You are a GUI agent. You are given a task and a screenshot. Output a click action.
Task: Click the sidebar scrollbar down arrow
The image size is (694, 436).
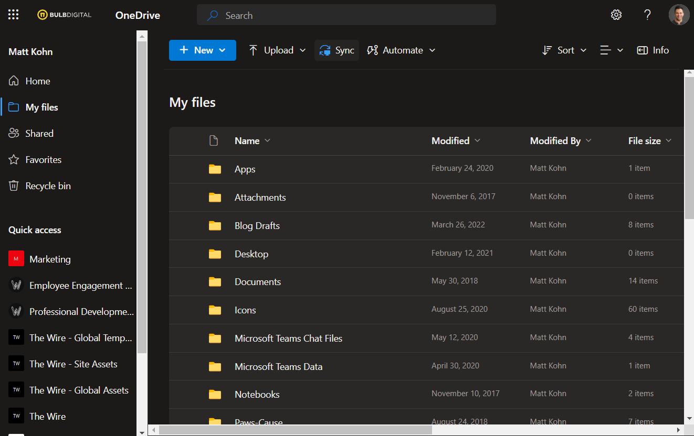coord(142,432)
